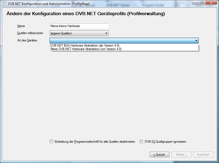Toggle 'DVB-S2 Quellgruppen ignorieren' checkbox

[141, 142]
